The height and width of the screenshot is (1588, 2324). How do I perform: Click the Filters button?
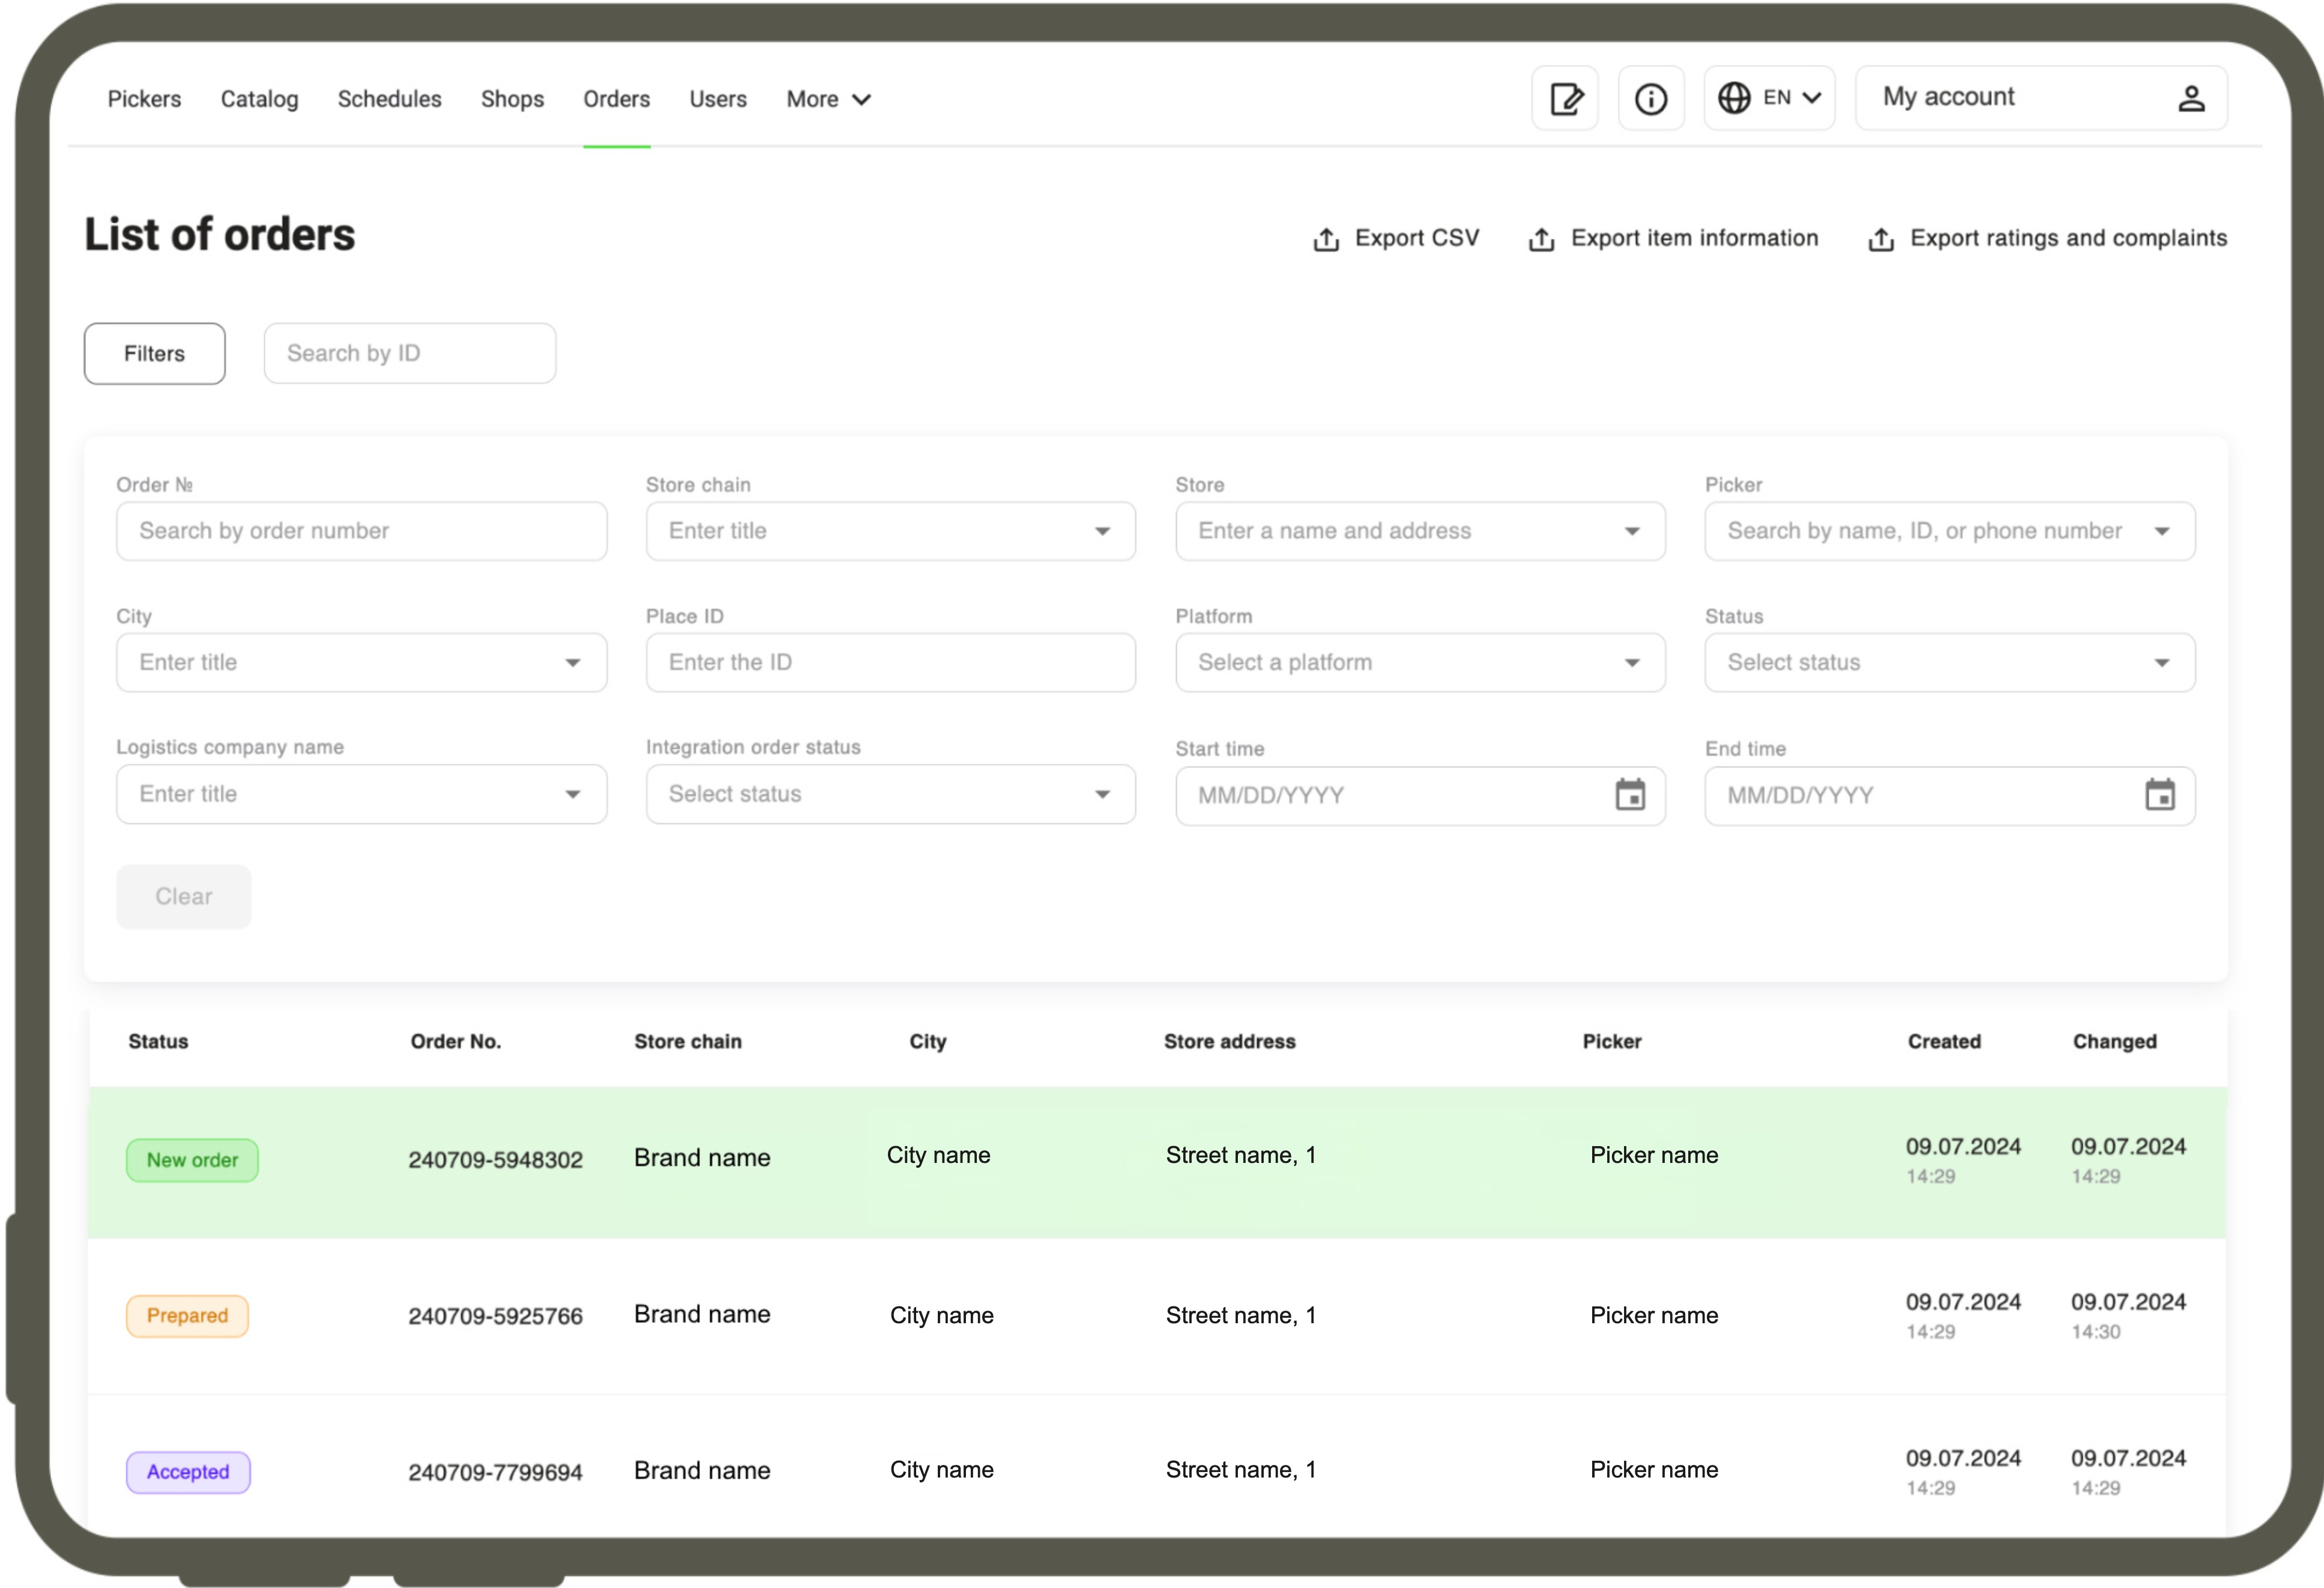click(x=154, y=353)
